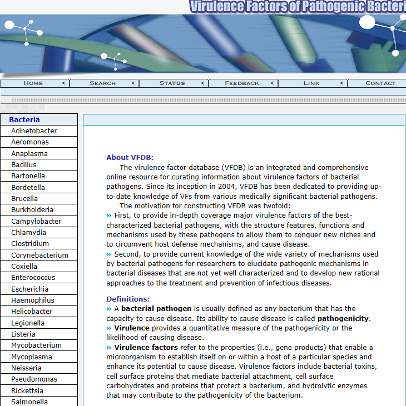Open the Feedback navigation tab
The width and height of the screenshot is (406, 406).
[x=243, y=83]
